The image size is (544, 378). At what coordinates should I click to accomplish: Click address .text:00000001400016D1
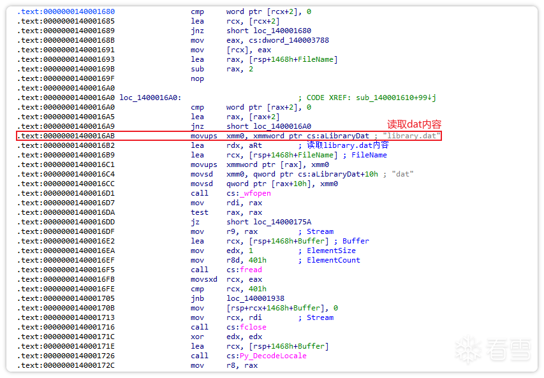pos(66,194)
